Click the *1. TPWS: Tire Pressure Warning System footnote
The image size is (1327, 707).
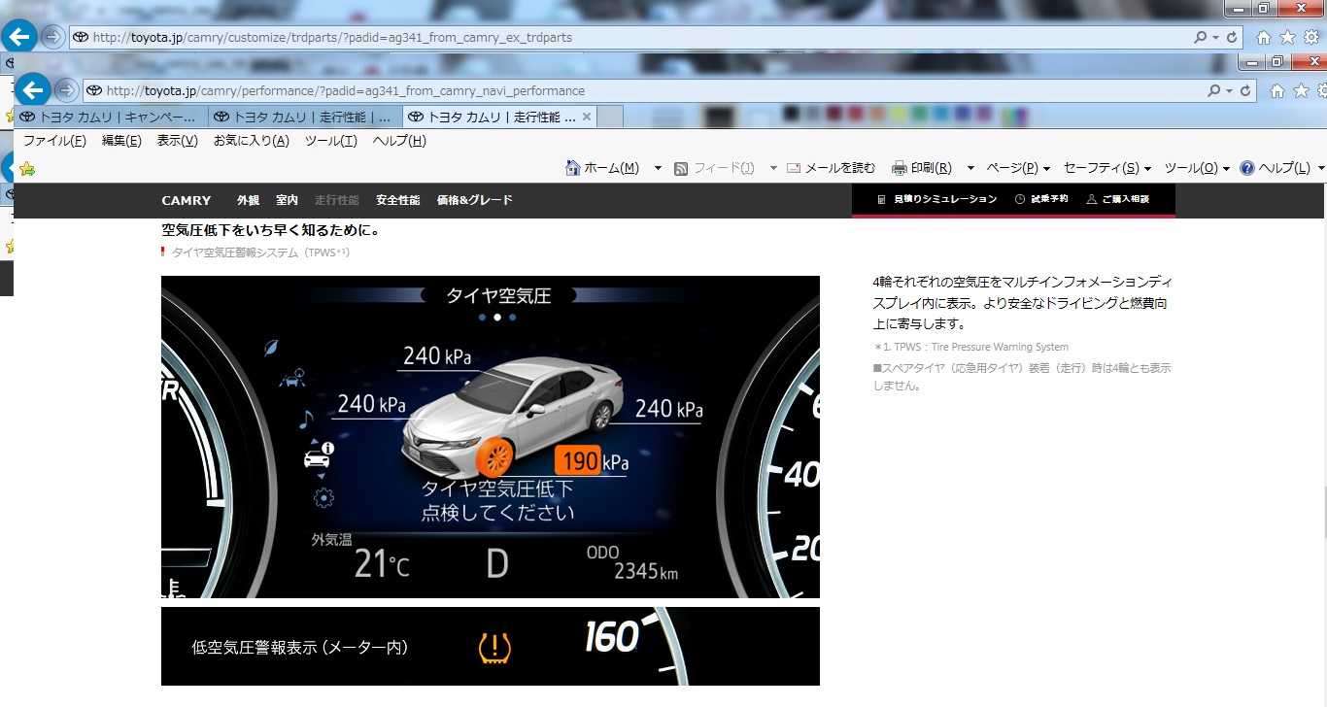[x=970, y=347]
